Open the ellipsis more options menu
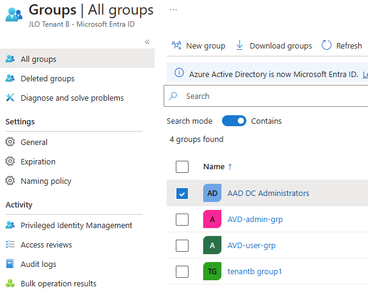Screen dimensions: 368x293 173,10
